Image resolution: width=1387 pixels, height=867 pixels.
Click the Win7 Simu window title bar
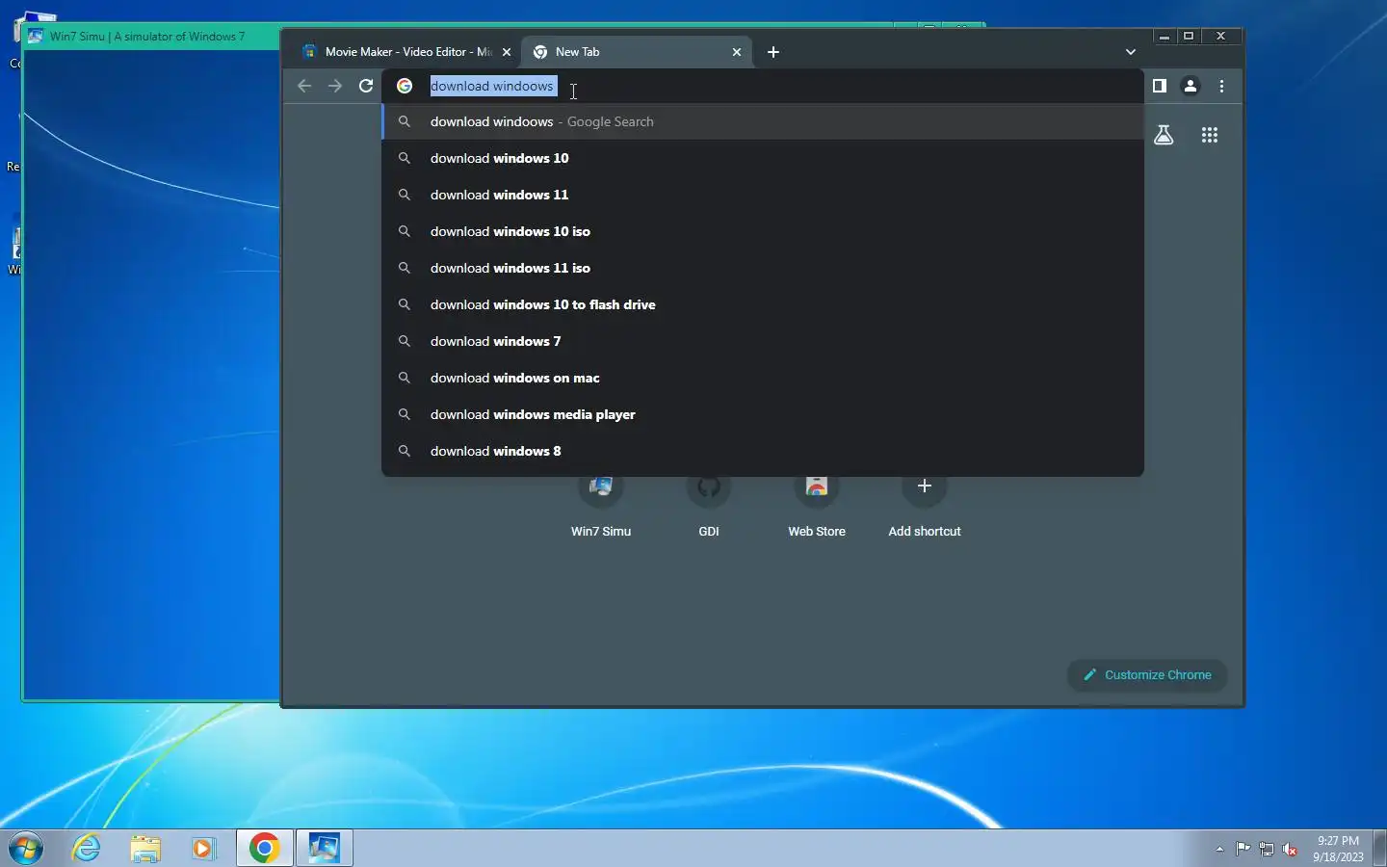(x=151, y=37)
